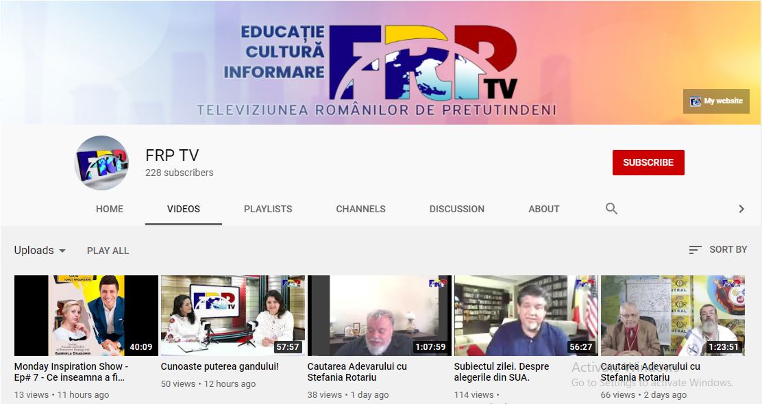Click the 40:09 duration badge

coord(141,346)
